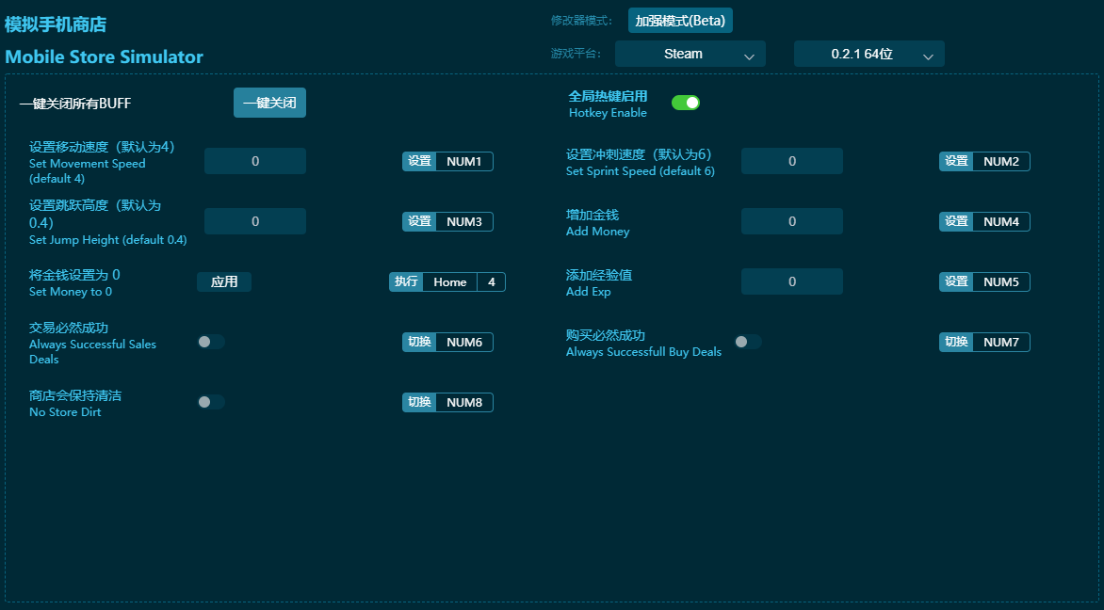Enable the No Store Dirt switch

[x=211, y=402]
